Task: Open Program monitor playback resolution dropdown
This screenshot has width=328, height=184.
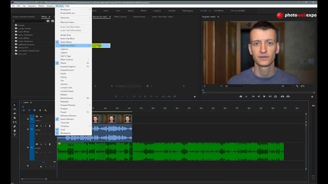Action: pyautogui.click(x=287, y=86)
